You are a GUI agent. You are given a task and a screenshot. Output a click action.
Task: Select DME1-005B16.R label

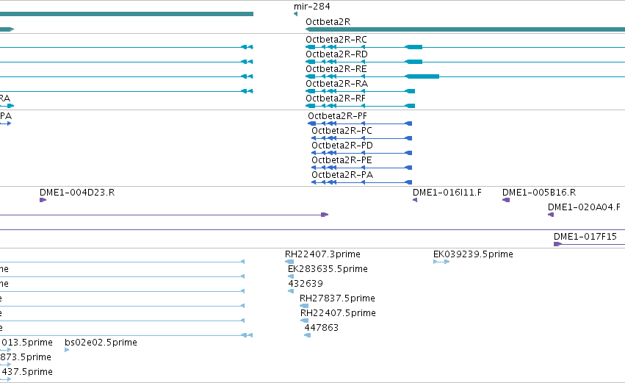point(539,193)
